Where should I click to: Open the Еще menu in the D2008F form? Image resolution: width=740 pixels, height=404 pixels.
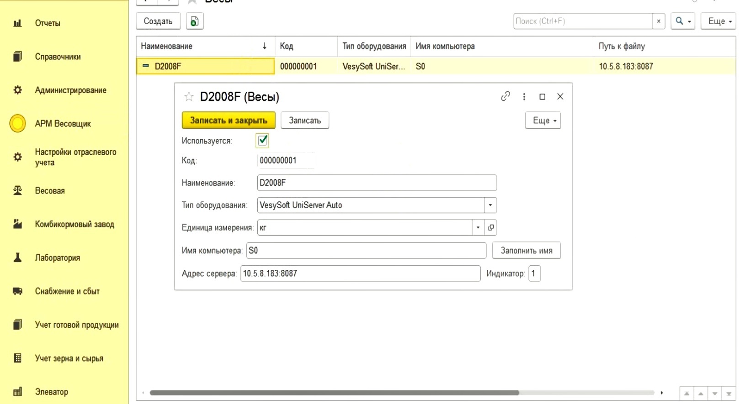543,121
